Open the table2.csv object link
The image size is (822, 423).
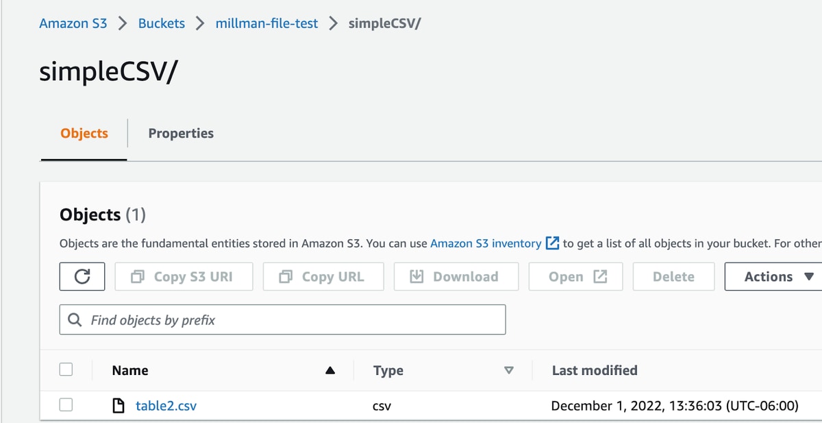(166, 406)
